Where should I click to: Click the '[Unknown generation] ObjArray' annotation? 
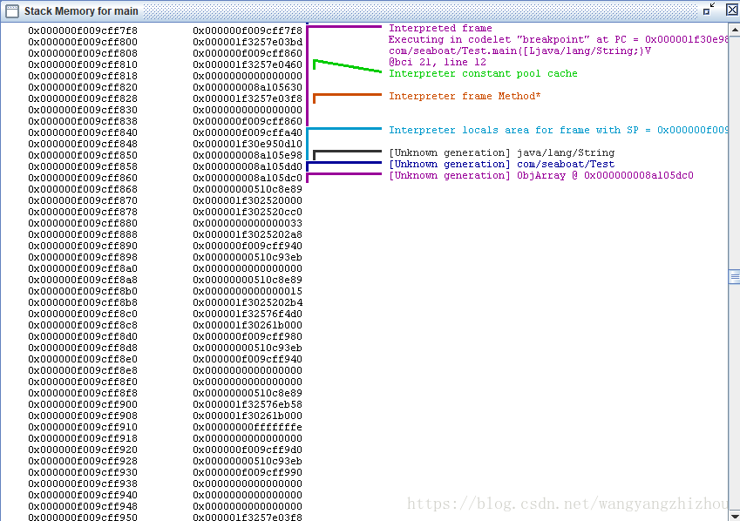(x=541, y=176)
